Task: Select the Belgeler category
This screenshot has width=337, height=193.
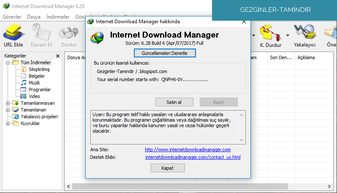Action: click(x=36, y=76)
